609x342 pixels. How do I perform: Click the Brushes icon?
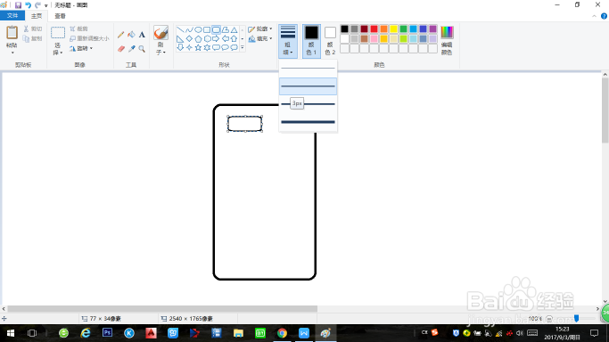tap(160, 33)
